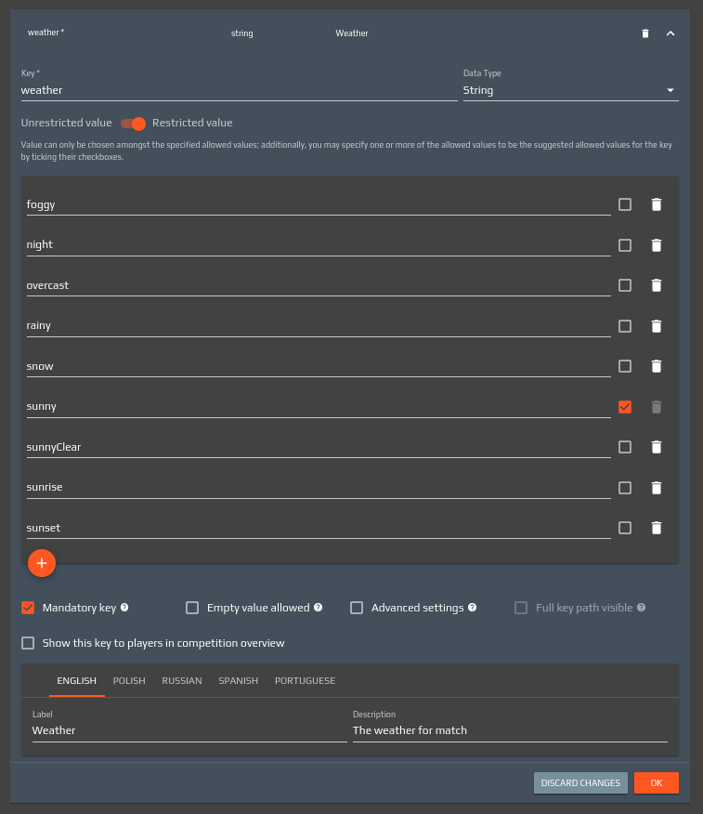This screenshot has height=814, width=703.
Task: Remove the sunset allowed value
Action: (x=656, y=528)
